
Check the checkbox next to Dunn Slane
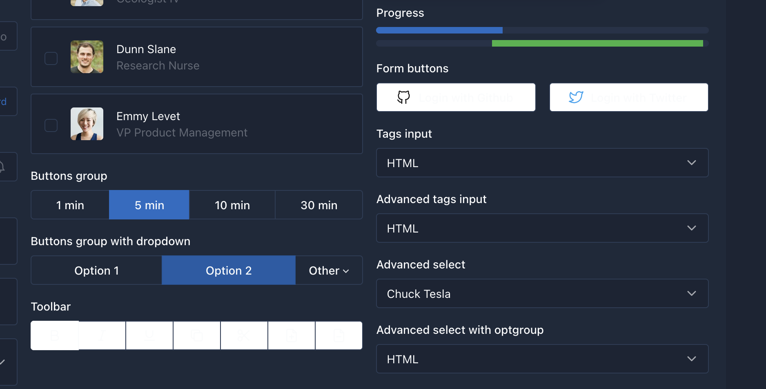pos(51,58)
